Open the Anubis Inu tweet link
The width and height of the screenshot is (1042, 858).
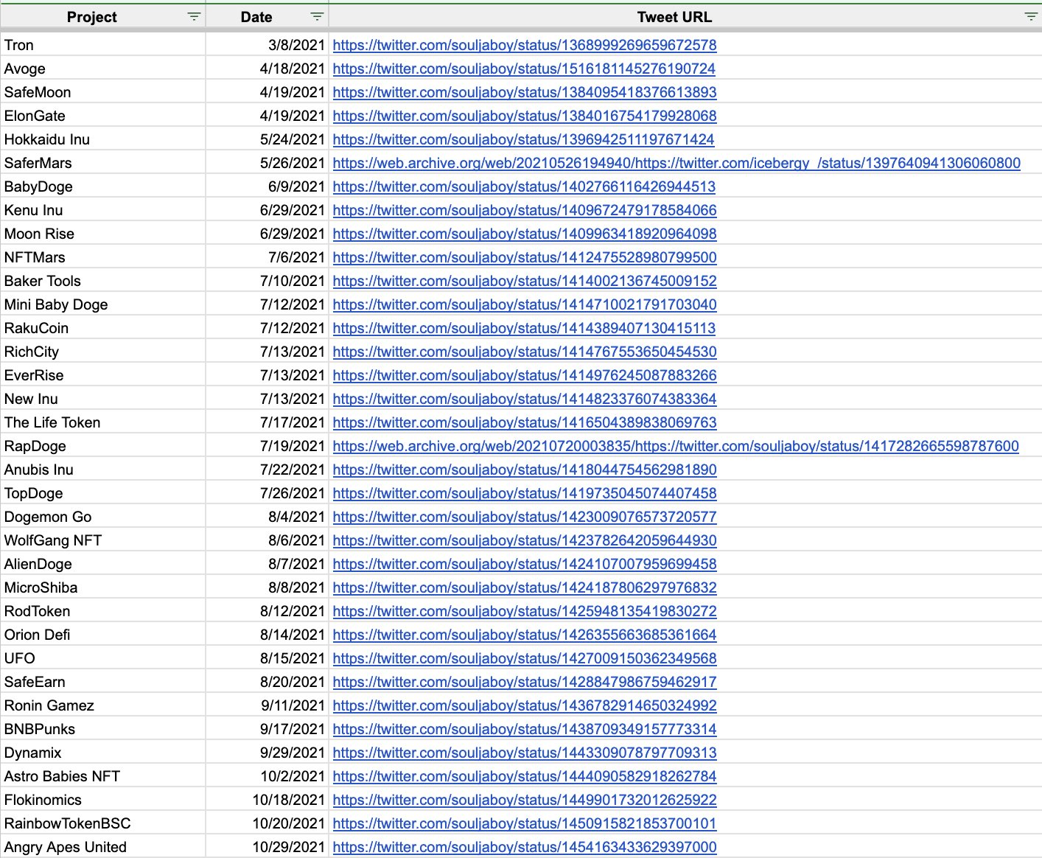point(525,470)
